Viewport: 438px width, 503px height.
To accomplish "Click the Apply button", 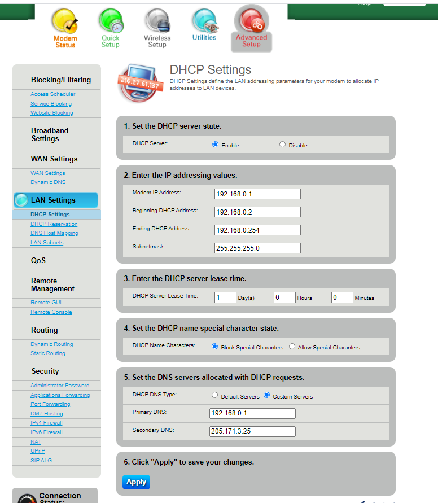I will 136,482.
